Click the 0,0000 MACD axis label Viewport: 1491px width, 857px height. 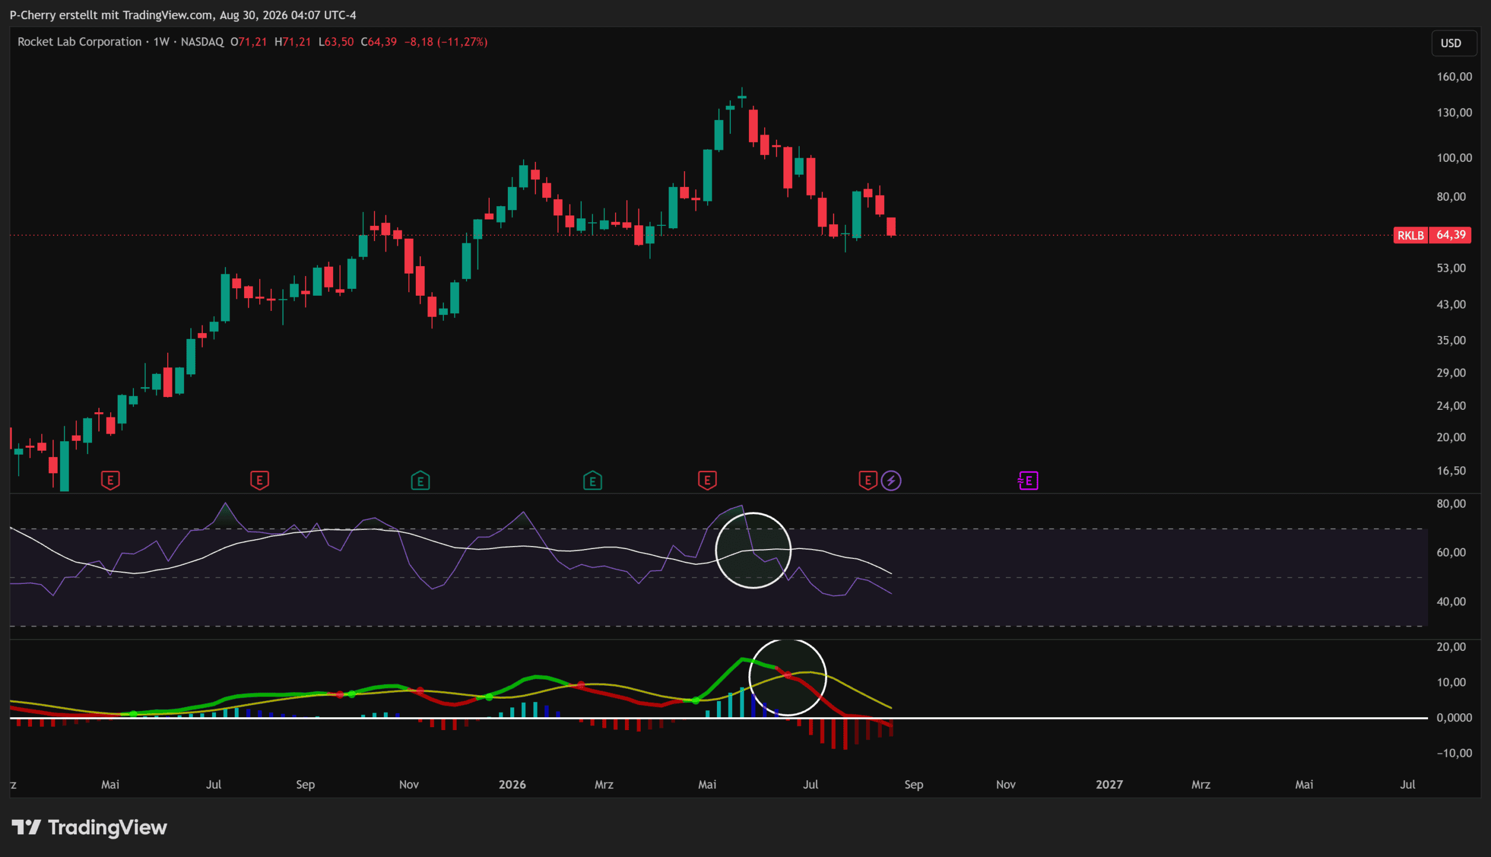pyautogui.click(x=1454, y=717)
